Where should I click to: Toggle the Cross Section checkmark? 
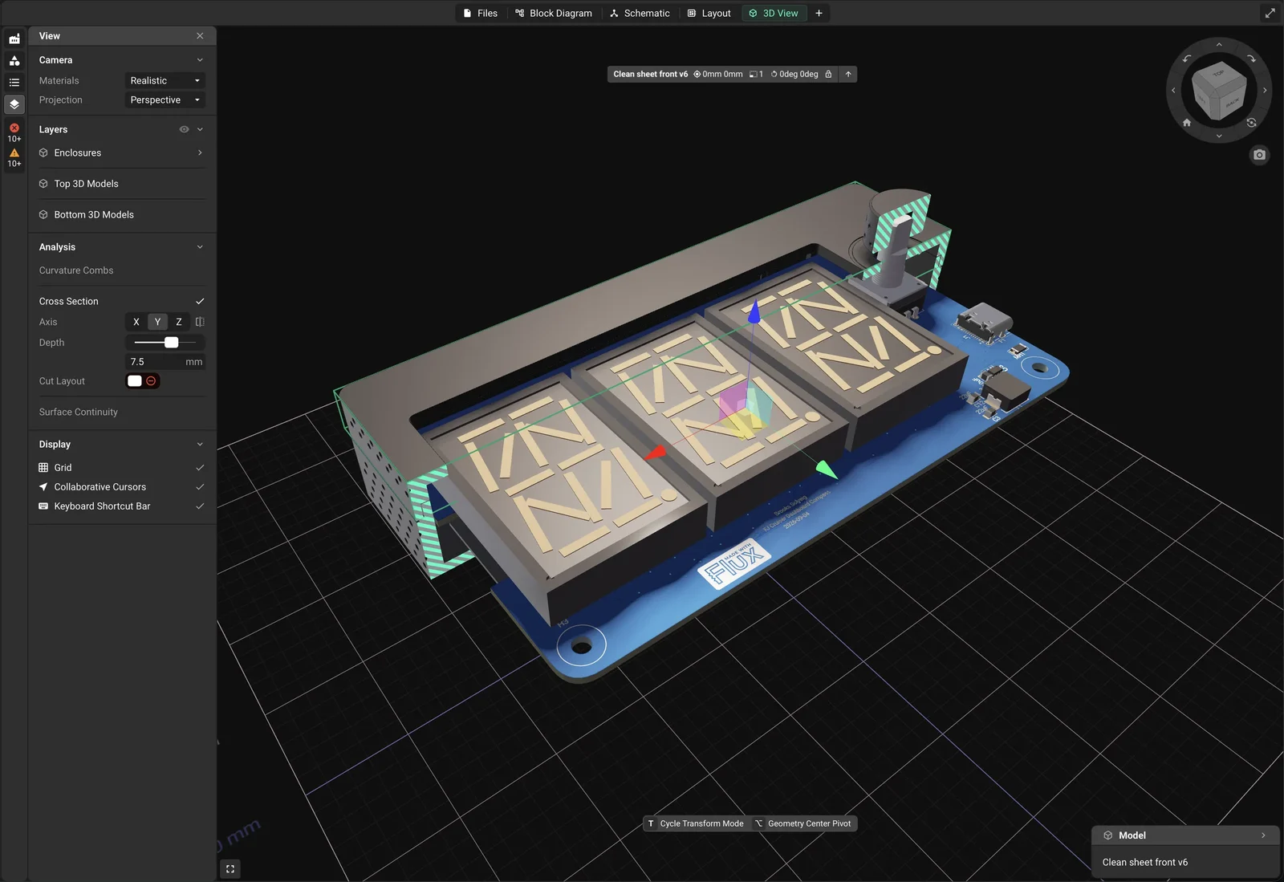coord(200,302)
